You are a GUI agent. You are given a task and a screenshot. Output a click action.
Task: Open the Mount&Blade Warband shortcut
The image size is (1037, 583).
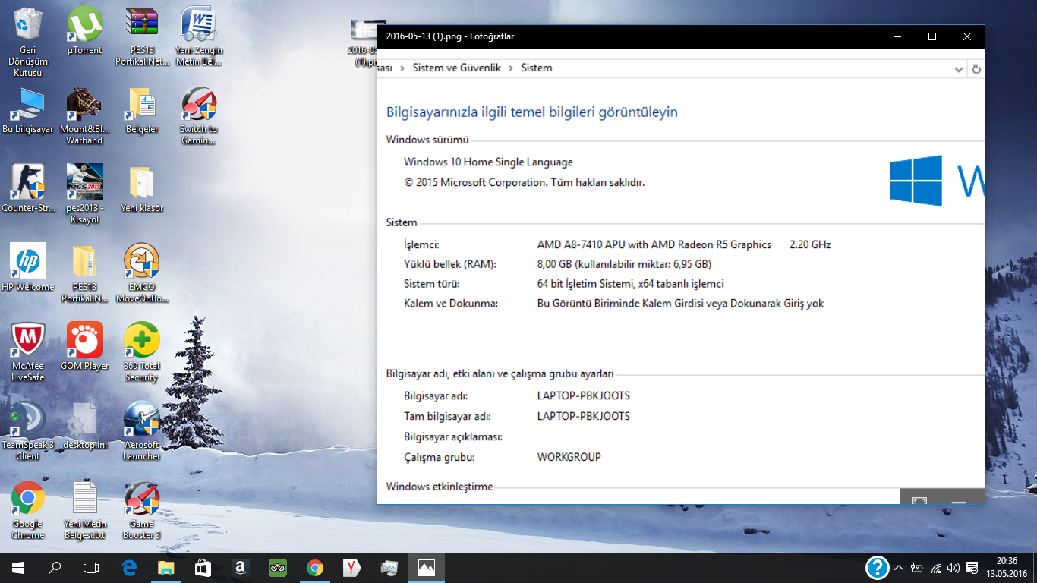click(84, 104)
